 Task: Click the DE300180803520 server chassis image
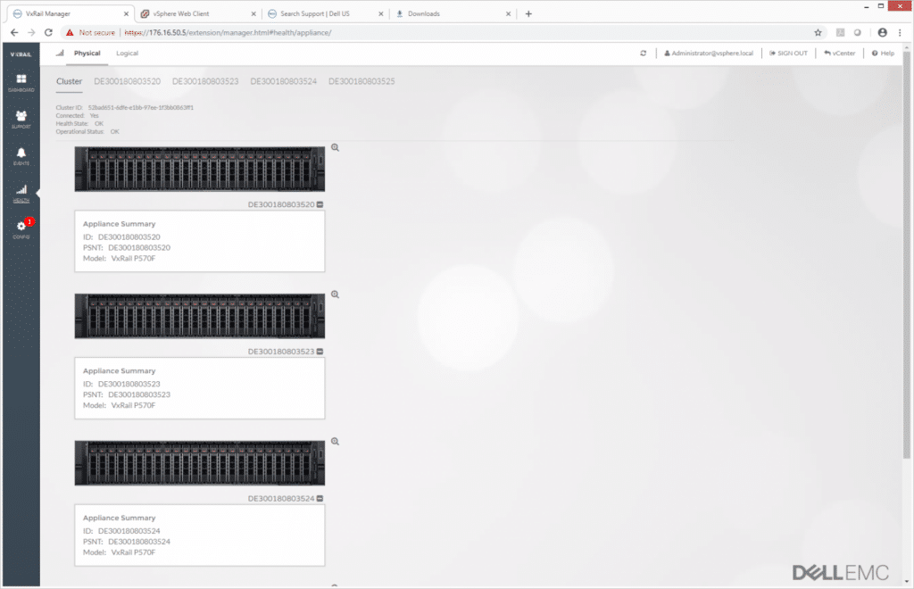pyautogui.click(x=199, y=169)
